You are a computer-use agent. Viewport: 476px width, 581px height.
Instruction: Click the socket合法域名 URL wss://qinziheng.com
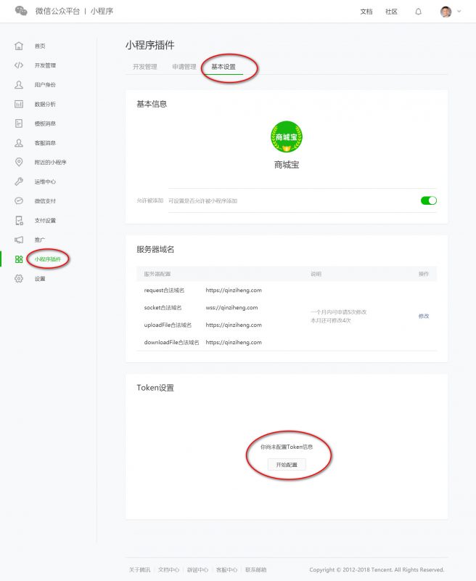point(231,307)
